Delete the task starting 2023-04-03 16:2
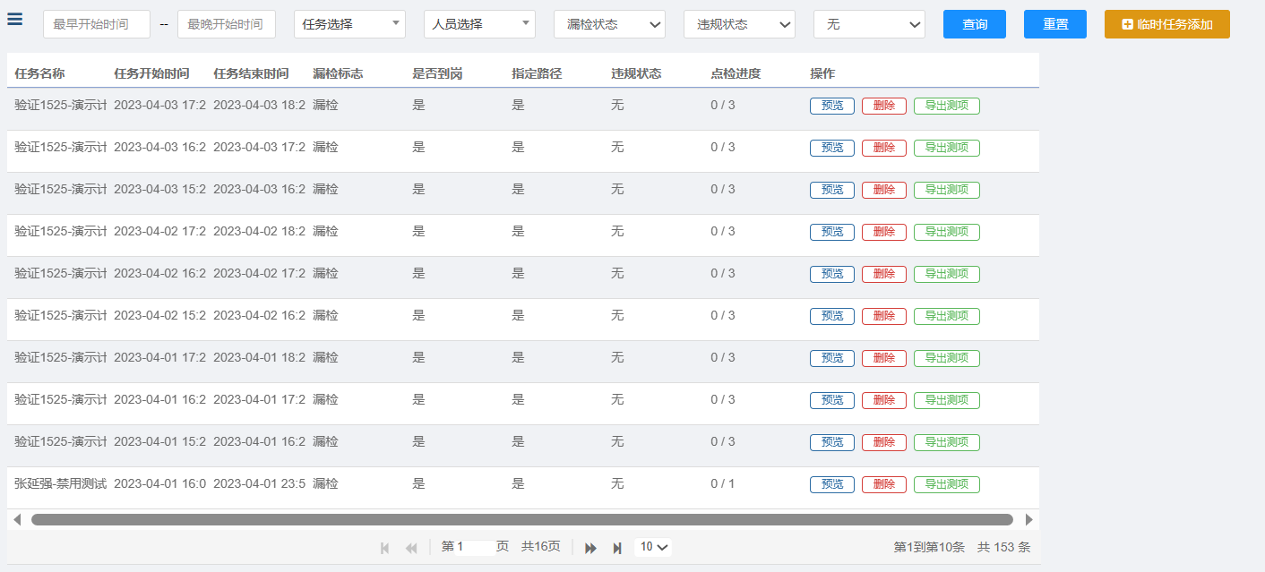Viewport: 1265px width, 572px height. (884, 148)
